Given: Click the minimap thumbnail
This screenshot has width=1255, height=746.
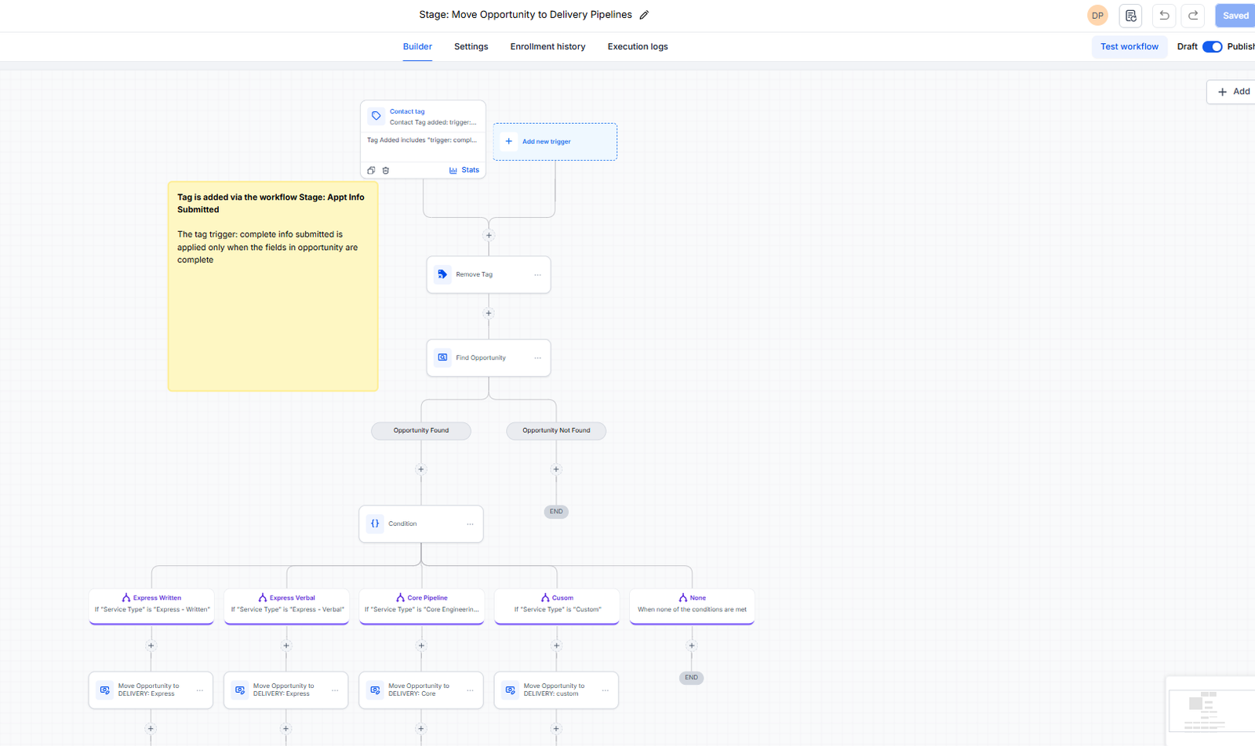Looking at the screenshot, I should coord(1211,711).
